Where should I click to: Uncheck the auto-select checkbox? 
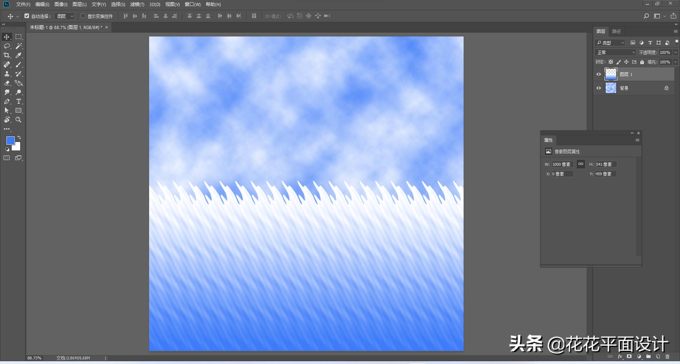pyautogui.click(x=27, y=16)
